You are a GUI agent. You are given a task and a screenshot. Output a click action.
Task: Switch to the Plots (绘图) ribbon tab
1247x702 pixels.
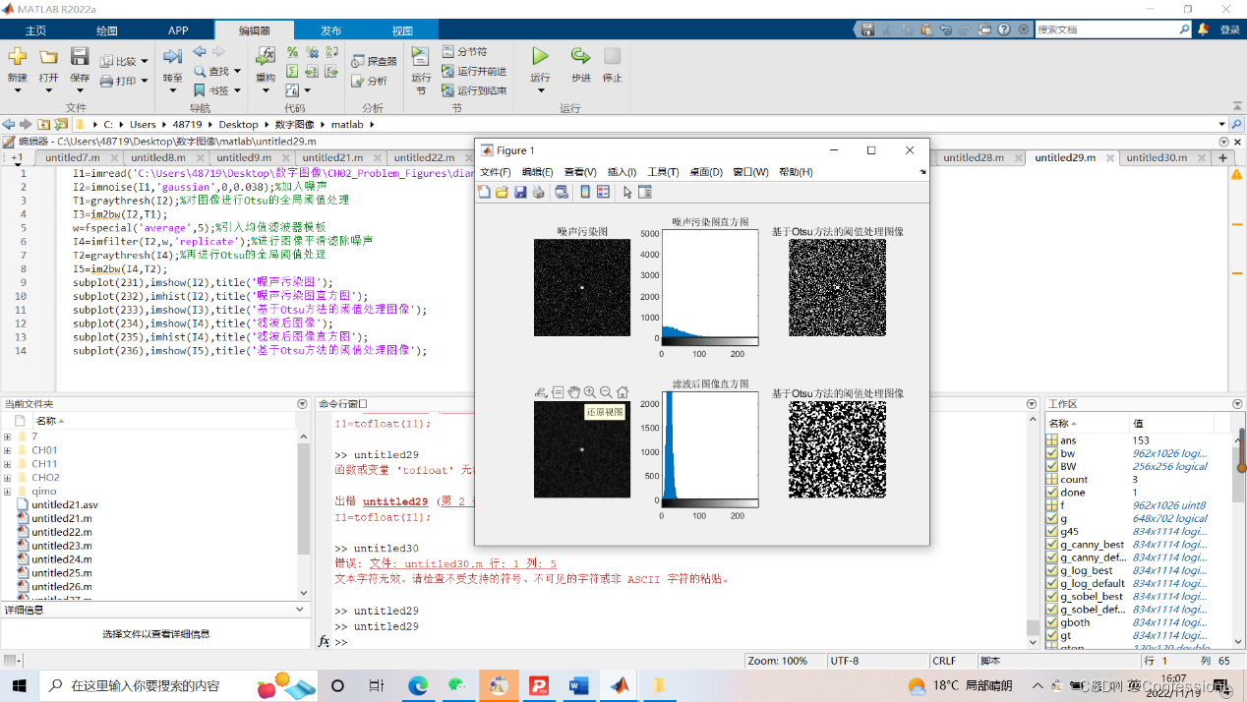tap(106, 30)
